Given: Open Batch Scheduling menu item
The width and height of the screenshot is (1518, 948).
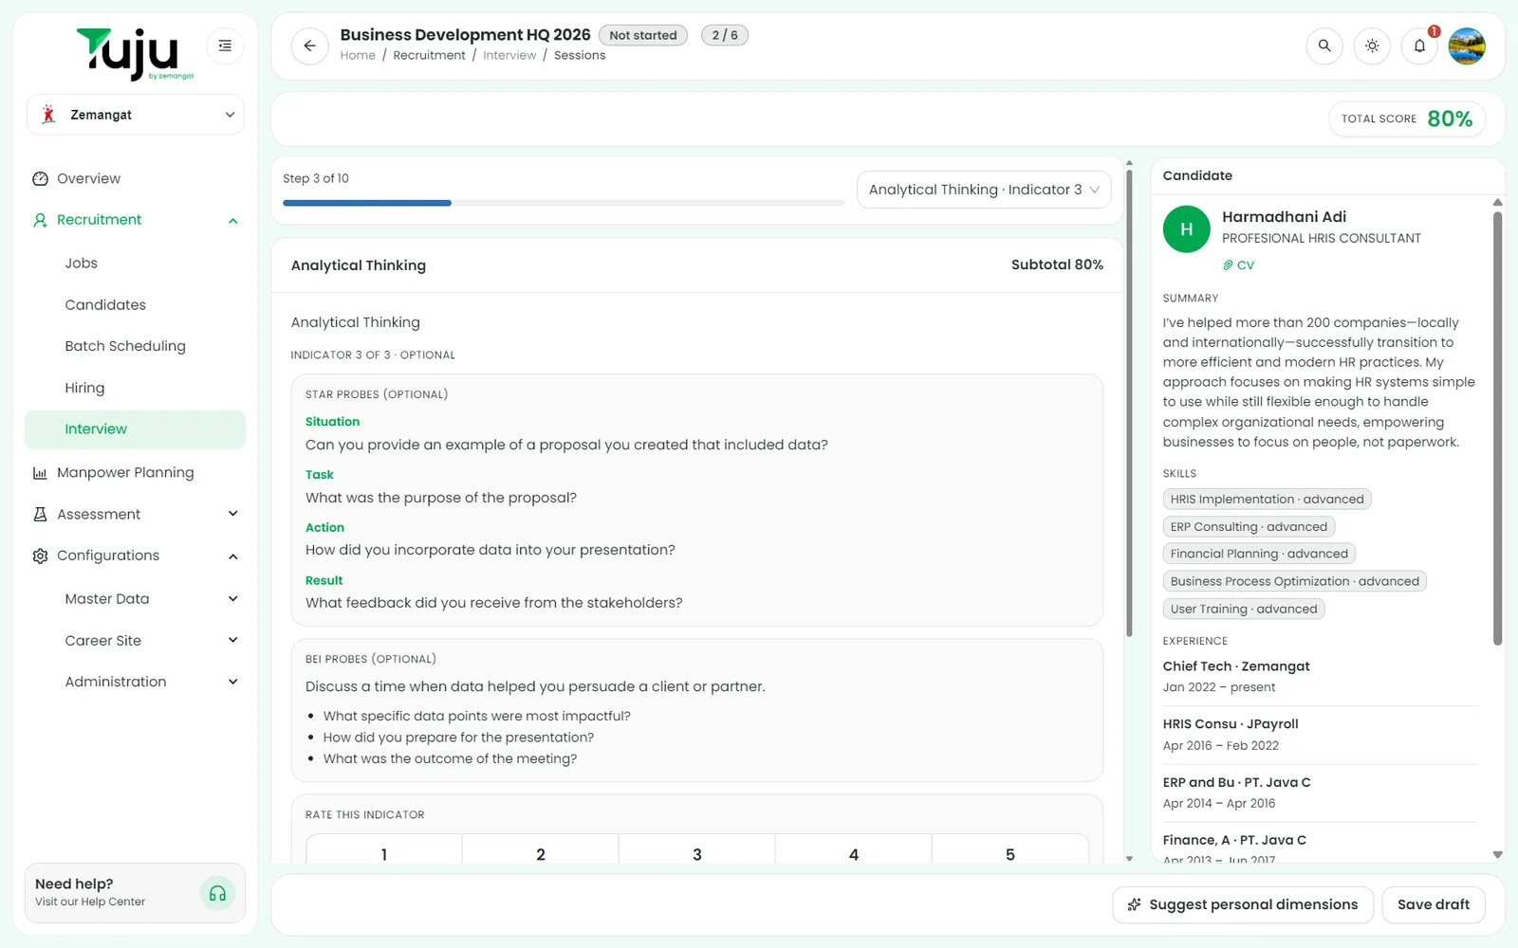Looking at the screenshot, I should pos(125,346).
